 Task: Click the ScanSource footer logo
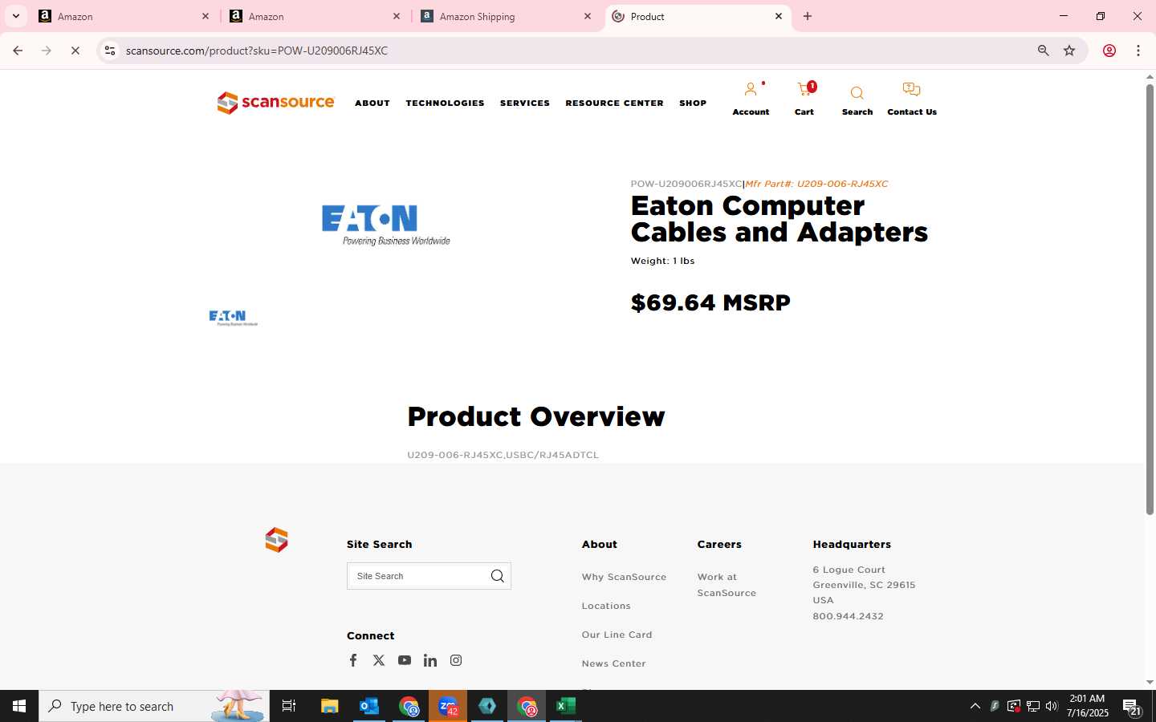(x=276, y=540)
